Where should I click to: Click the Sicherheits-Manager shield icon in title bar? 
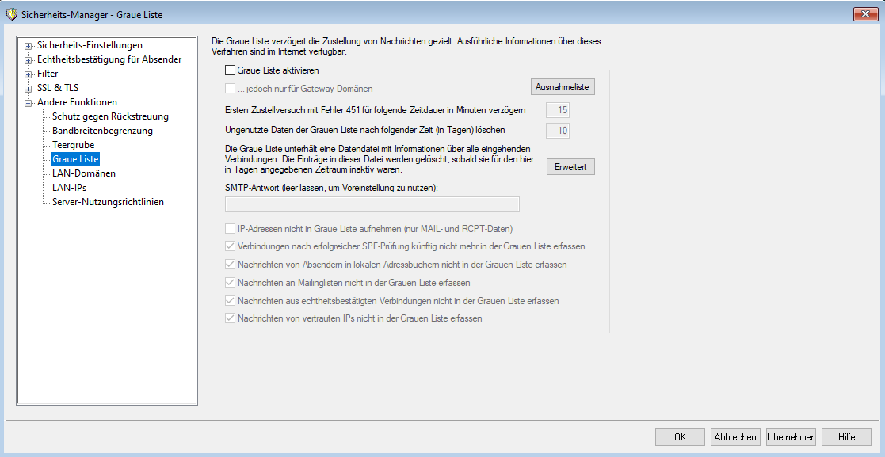11,13
